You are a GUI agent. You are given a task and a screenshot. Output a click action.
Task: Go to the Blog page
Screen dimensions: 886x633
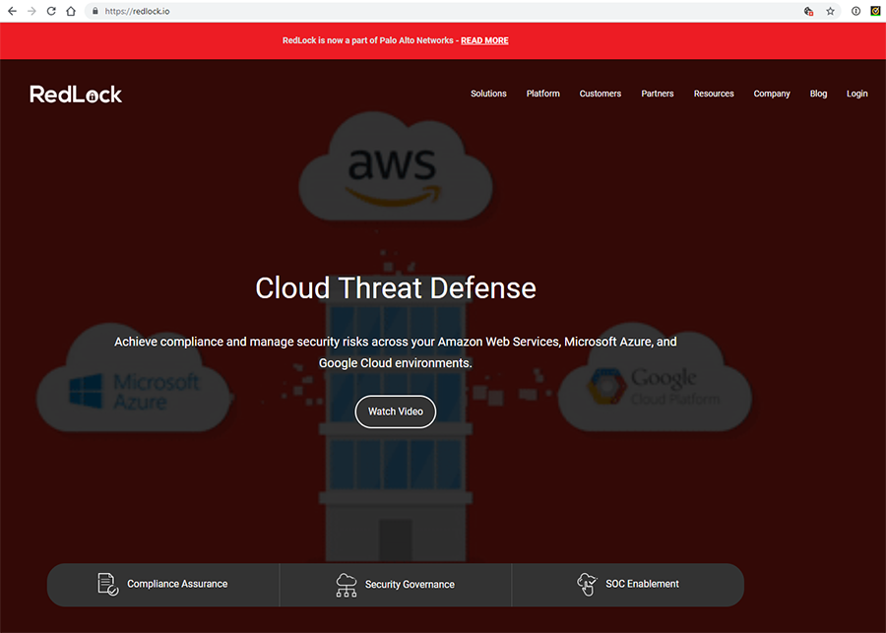[818, 94]
